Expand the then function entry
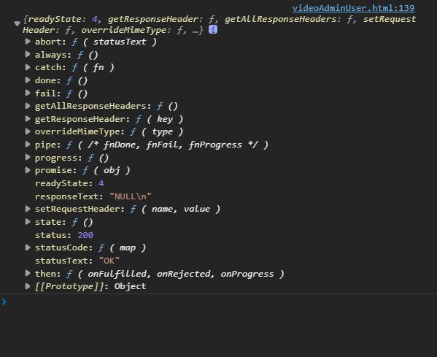437x357 pixels. [x=28, y=274]
